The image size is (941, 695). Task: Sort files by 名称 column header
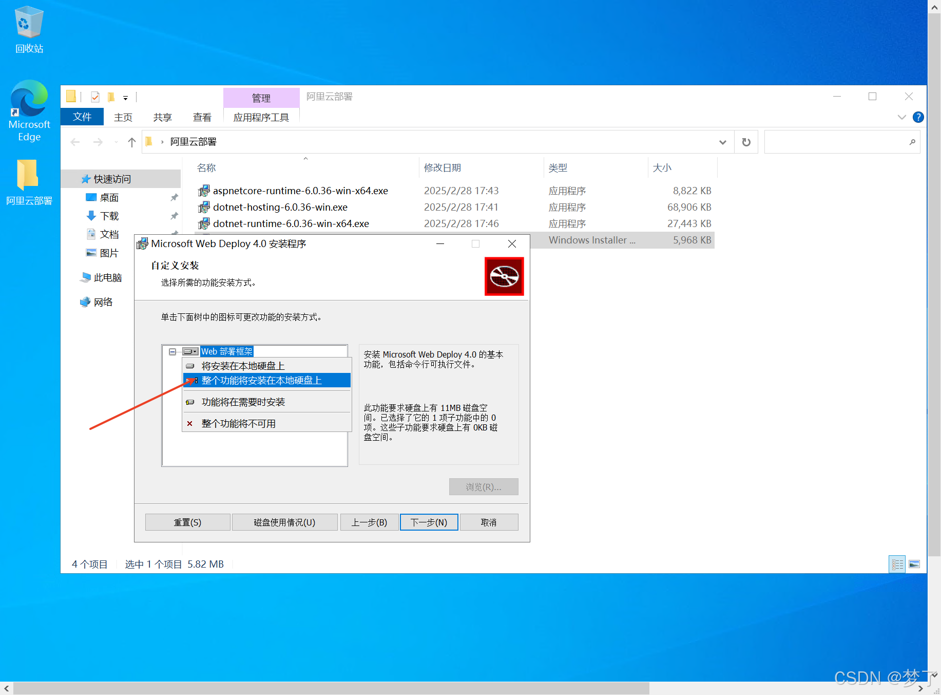pyautogui.click(x=206, y=168)
